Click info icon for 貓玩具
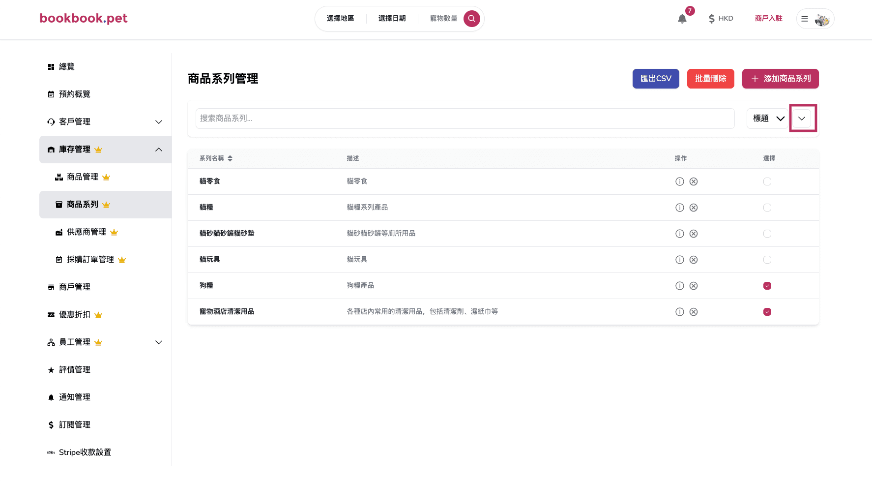Image resolution: width=872 pixels, height=483 pixels. click(680, 260)
